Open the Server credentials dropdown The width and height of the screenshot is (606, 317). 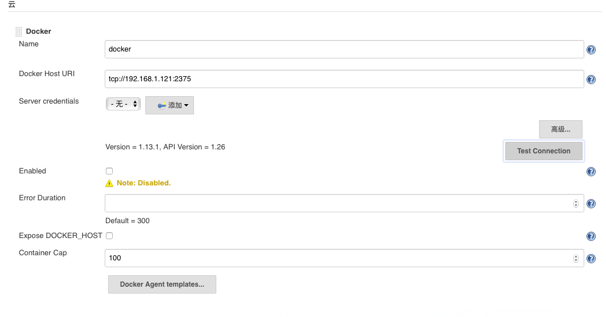tap(123, 104)
